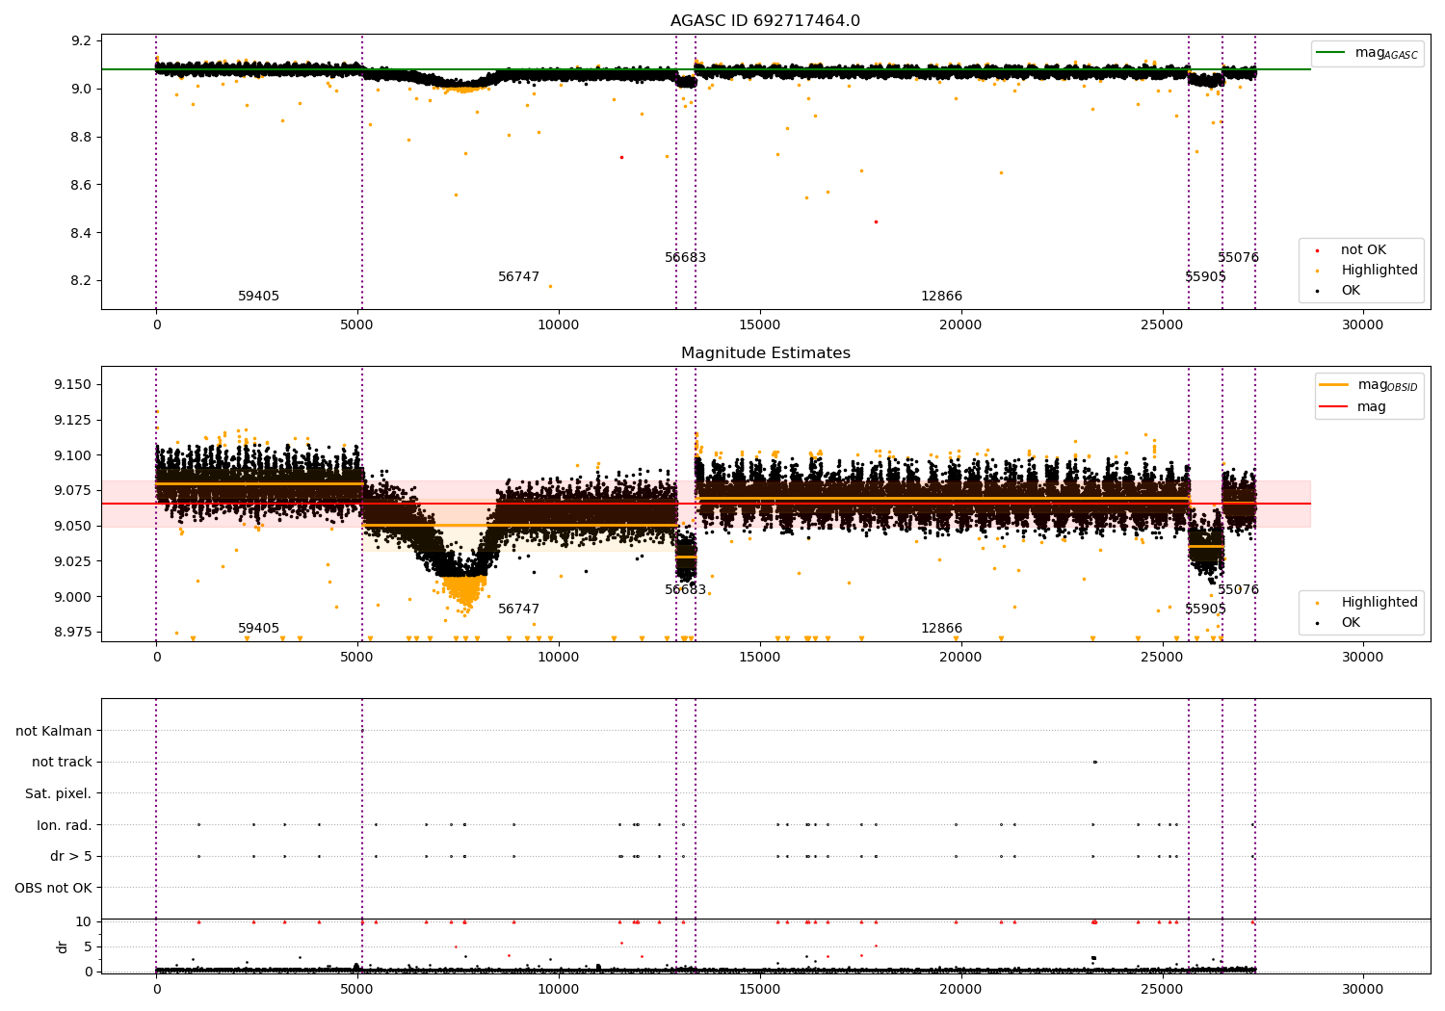Click the '8.975' y-axis tick label

(74, 633)
